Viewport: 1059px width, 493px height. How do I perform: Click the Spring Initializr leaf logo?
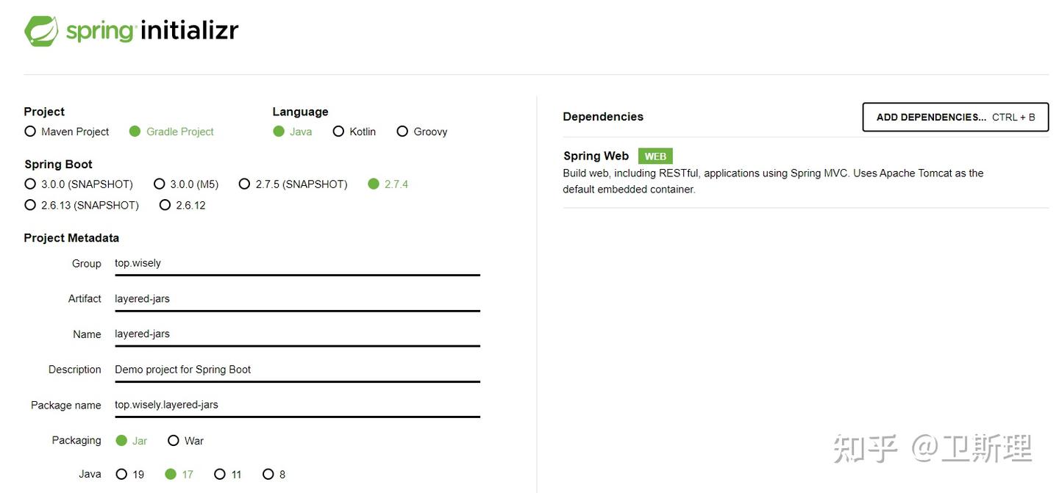tap(42, 29)
